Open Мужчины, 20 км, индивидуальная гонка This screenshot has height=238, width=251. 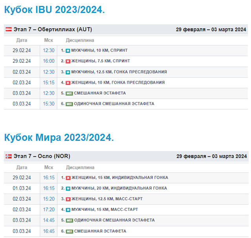pyautogui.click(x=119, y=188)
